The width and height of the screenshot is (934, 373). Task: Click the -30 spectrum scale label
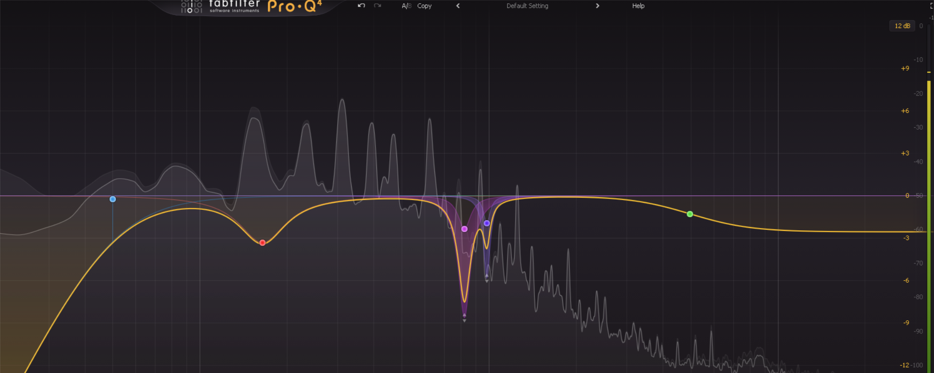point(918,127)
